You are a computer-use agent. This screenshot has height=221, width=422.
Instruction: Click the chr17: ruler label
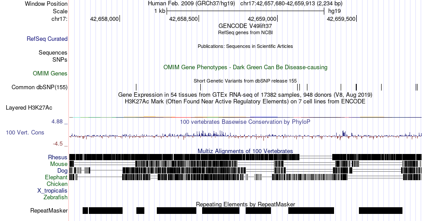coord(60,19)
